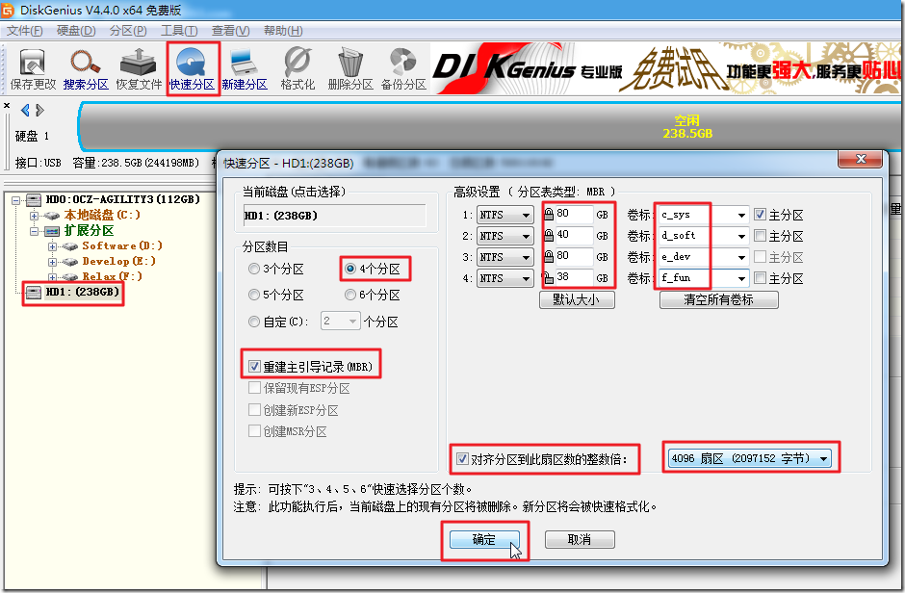This screenshot has width=905, height=593.
Task: Click partition 1 size field showing 80
Action: pyautogui.click(x=574, y=214)
